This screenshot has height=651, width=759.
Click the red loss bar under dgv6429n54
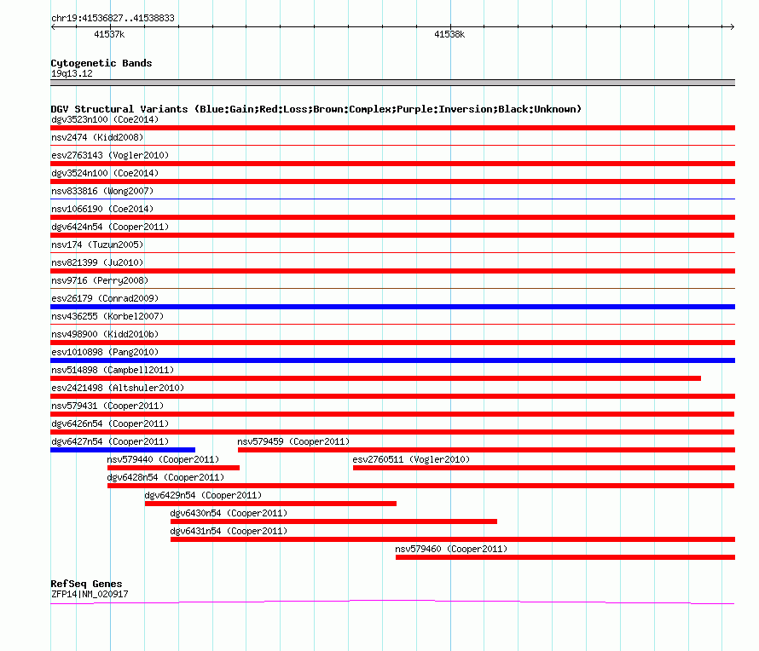point(270,504)
